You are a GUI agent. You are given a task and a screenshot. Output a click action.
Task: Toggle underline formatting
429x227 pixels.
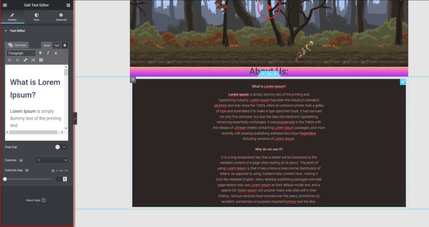[x=56, y=52]
